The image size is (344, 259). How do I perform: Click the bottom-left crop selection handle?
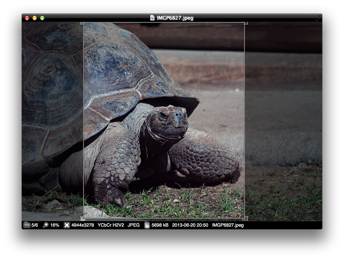82,219
